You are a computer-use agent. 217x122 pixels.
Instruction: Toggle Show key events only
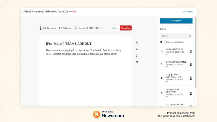tap(162, 42)
